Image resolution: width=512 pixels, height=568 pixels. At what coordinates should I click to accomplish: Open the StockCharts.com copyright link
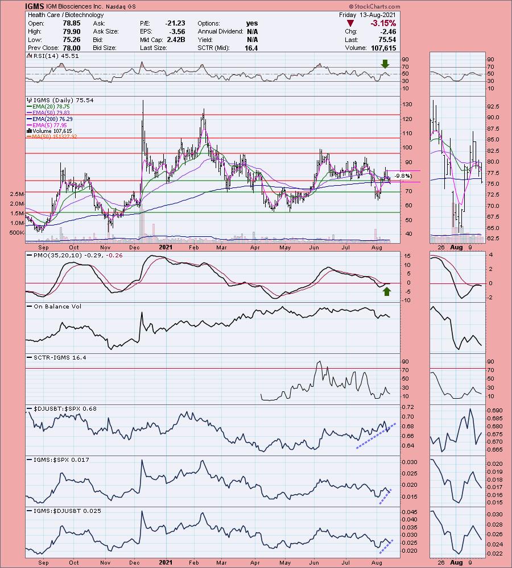374,6
